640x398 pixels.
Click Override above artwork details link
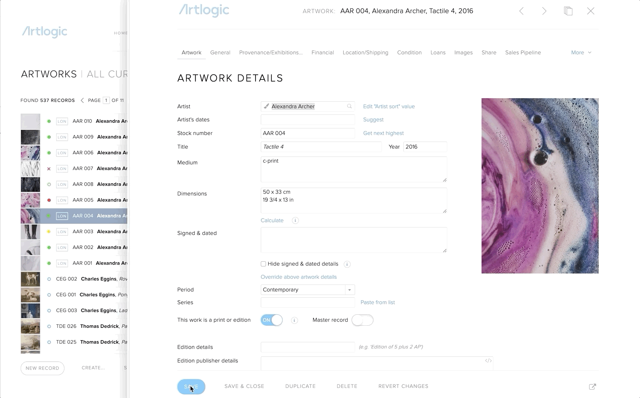coord(299,277)
